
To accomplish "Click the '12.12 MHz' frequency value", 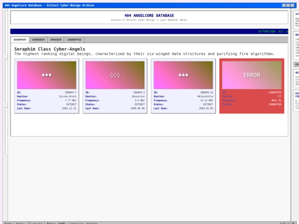I will tap(207, 100).
